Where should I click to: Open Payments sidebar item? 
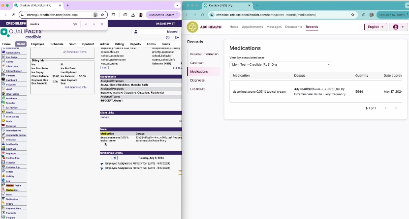[11, 213]
